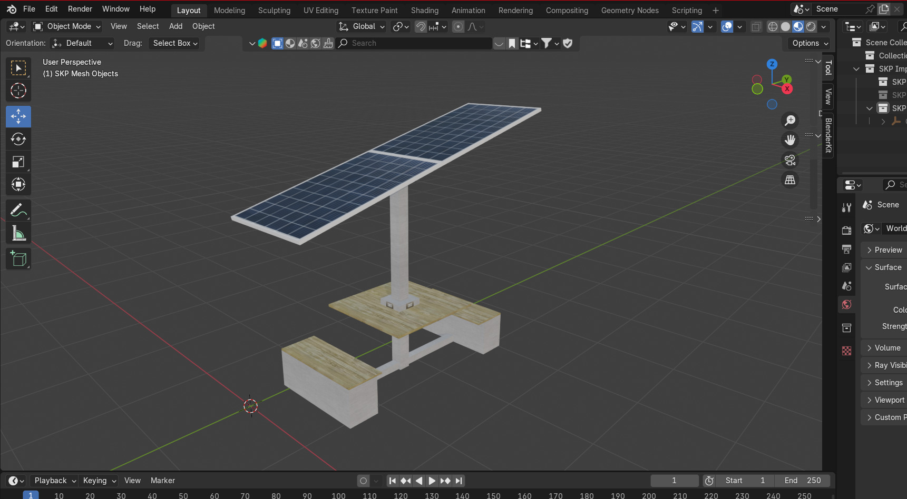Pin the Scene with pin icon

(870, 9)
